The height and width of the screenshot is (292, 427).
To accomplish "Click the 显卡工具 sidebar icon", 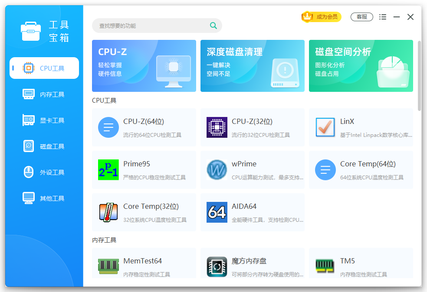I will tap(28, 120).
